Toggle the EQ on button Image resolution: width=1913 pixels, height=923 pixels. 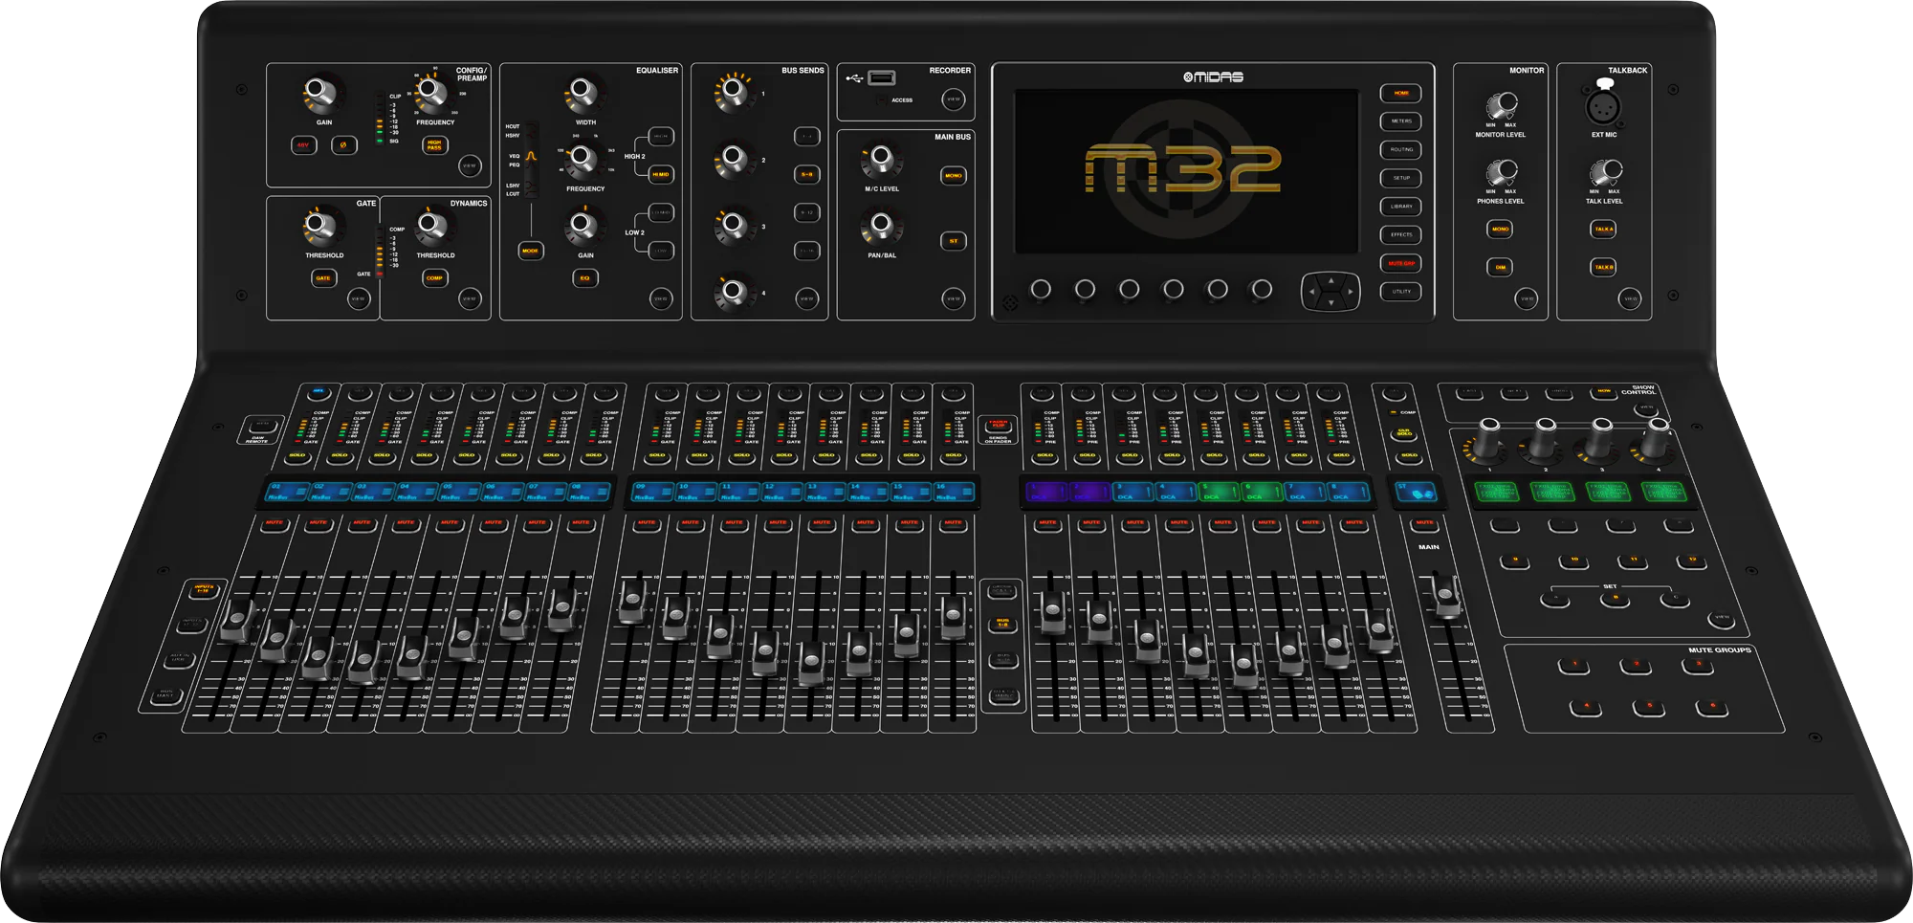click(x=584, y=278)
